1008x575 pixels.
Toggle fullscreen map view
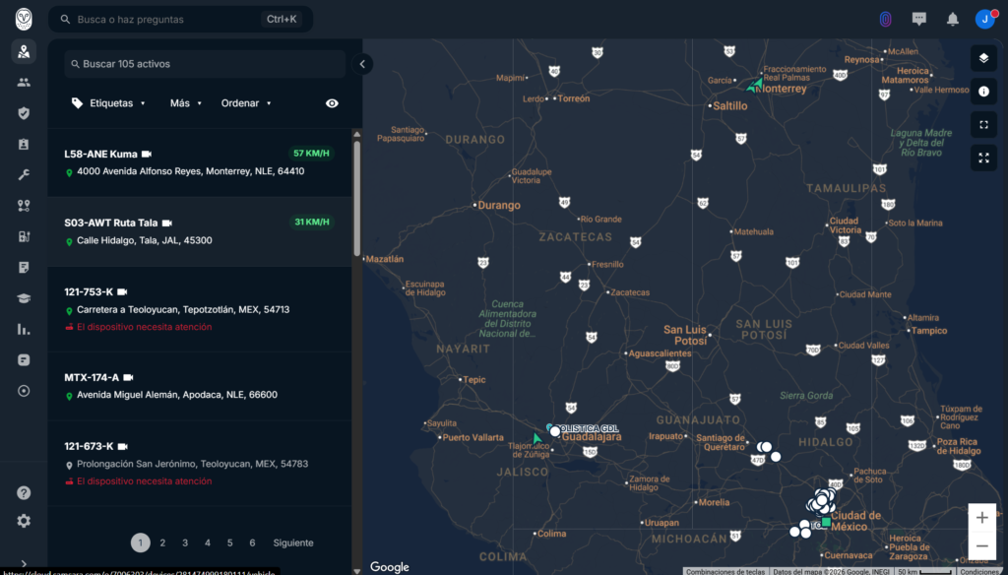(983, 158)
